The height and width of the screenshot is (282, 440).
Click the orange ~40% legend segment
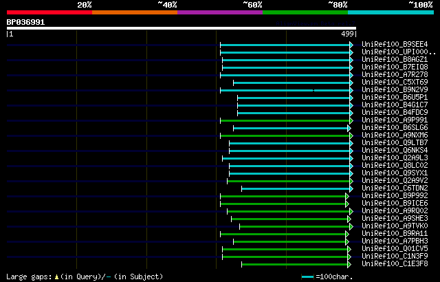(135, 12)
